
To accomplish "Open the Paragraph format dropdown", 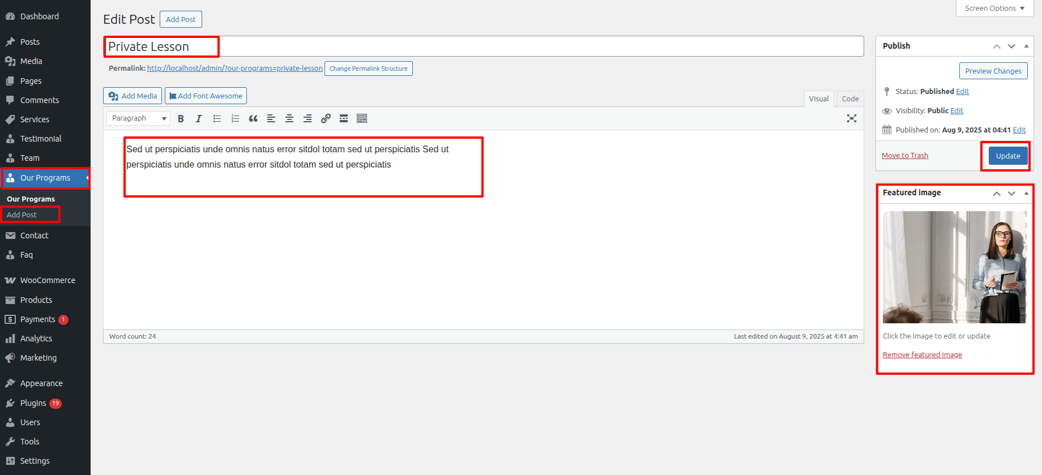I will point(139,118).
